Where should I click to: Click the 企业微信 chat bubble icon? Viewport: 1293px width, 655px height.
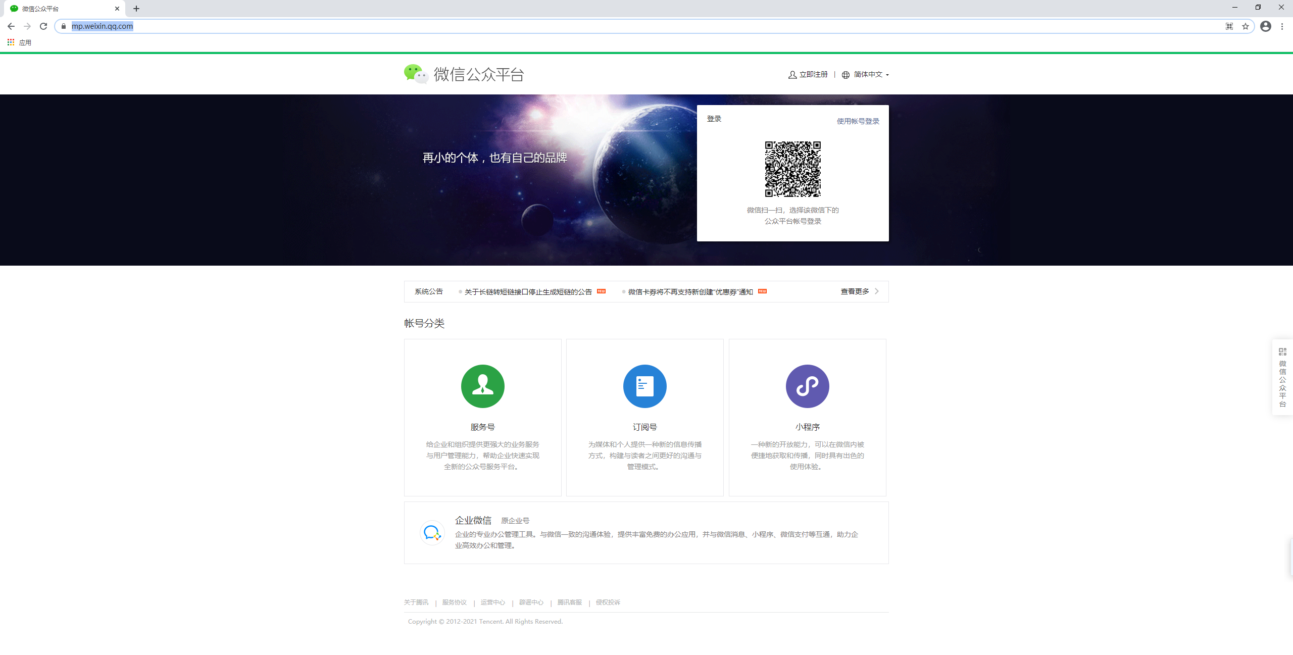point(432,533)
